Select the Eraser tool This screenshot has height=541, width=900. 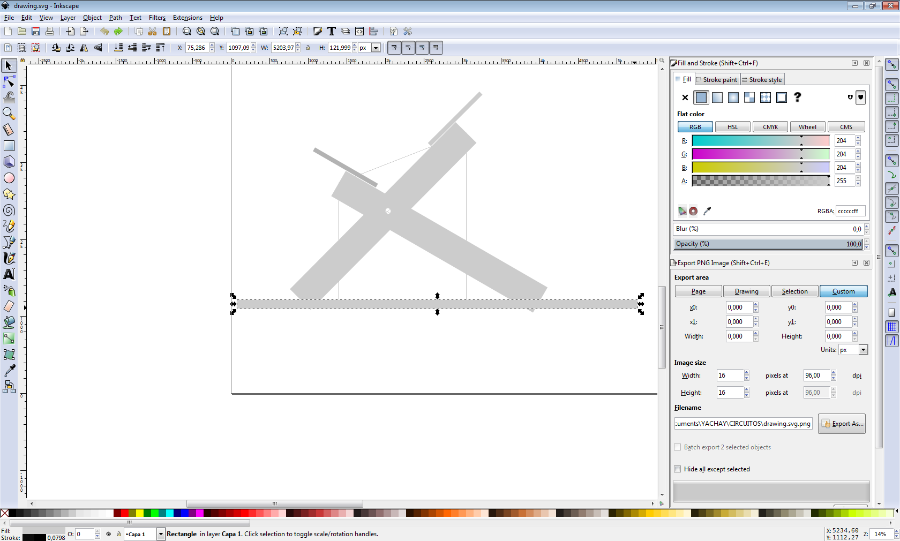pos(9,306)
